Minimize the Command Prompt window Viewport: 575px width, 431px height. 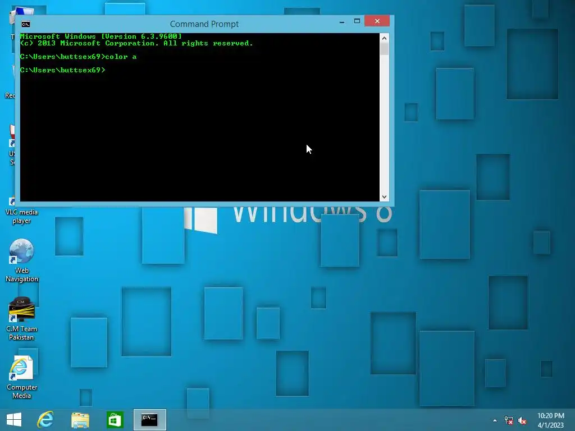click(342, 21)
